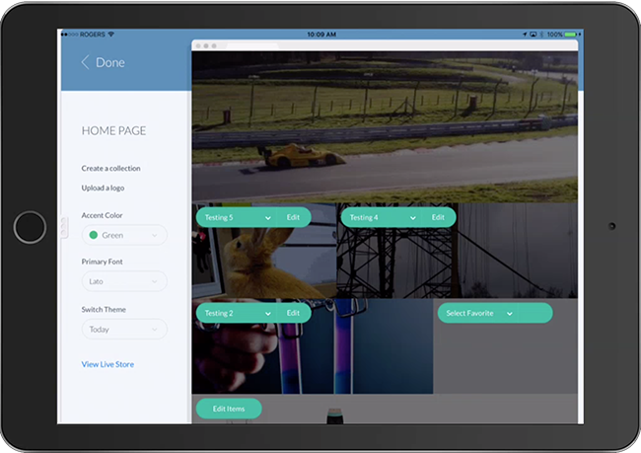
Task: Tap the battery icon in status bar
Action: coord(572,35)
